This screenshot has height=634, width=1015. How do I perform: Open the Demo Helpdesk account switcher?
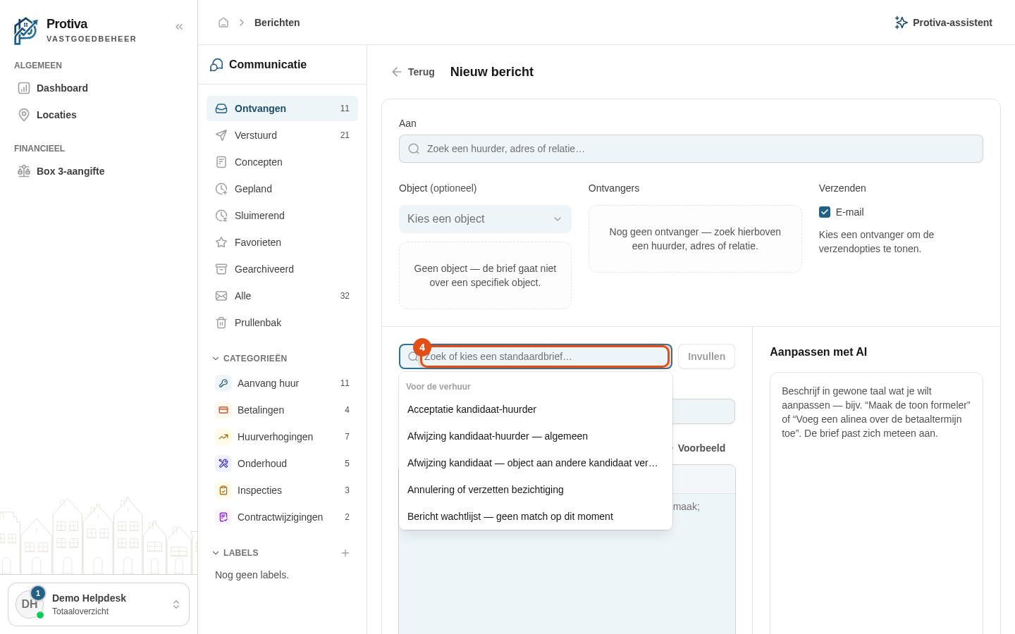click(x=99, y=604)
